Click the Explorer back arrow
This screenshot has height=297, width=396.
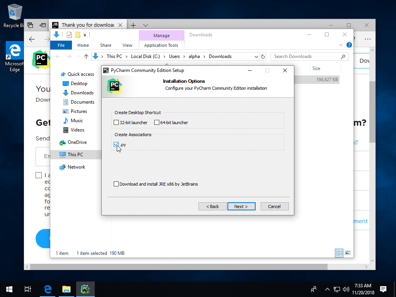pyautogui.click(x=58, y=56)
